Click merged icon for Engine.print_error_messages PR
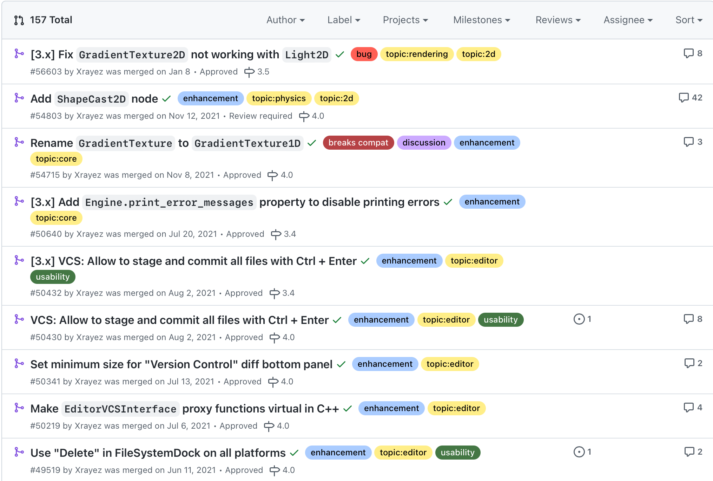Screen dimensions: 713x481 pos(19,201)
